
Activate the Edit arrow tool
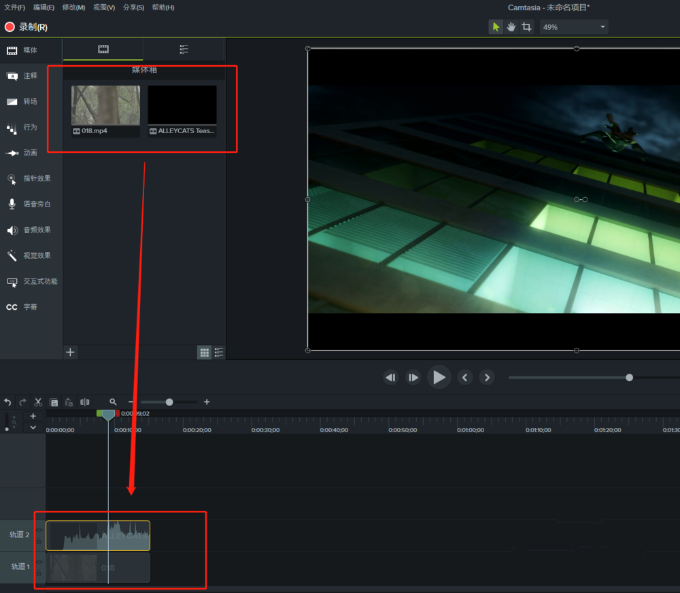(495, 26)
